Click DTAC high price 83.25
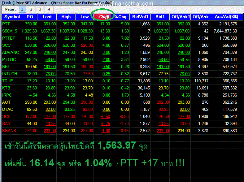The height and width of the screenshot is (182, 244). (x=70, y=110)
